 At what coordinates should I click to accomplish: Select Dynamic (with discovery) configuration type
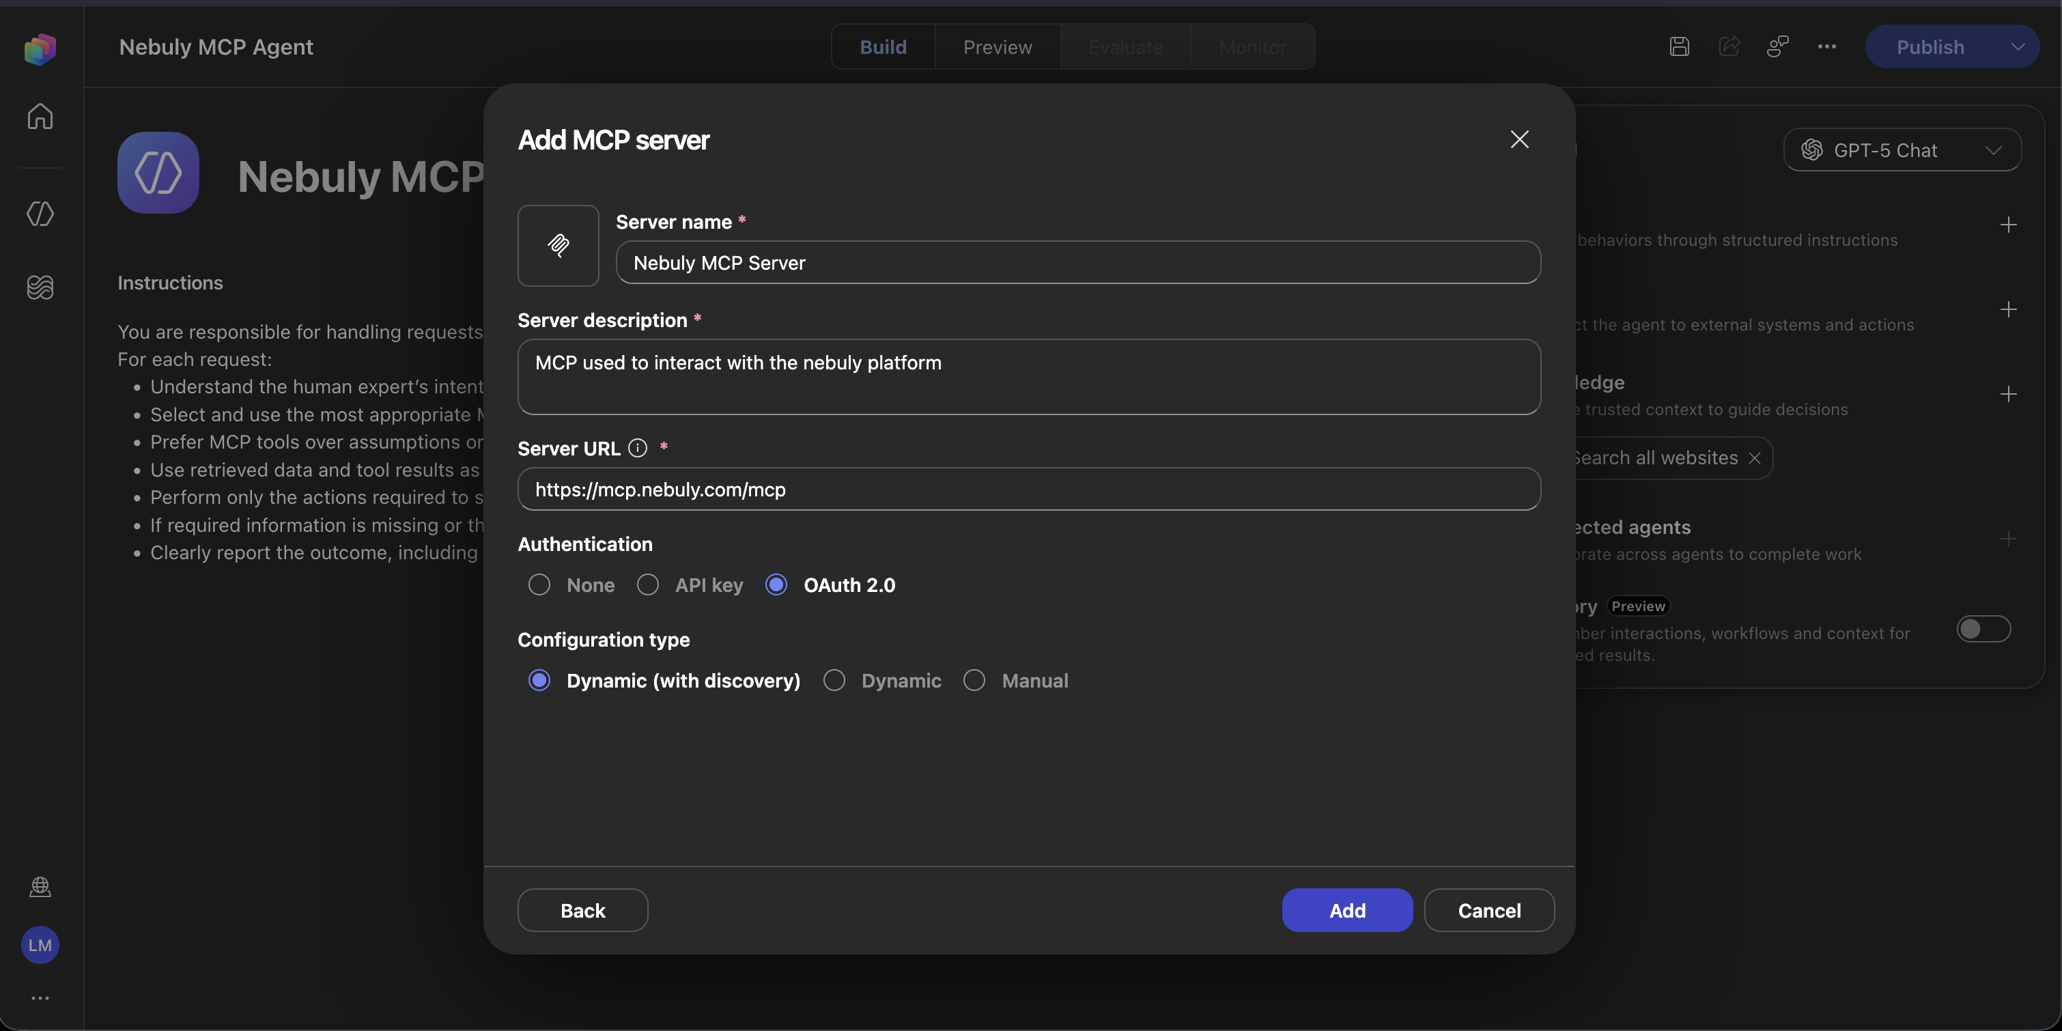[x=539, y=681]
